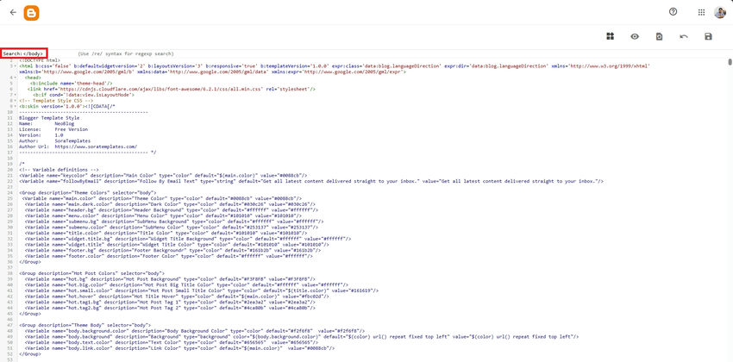Viewport: 733px width, 362px height.
Task: Click the Variable name="followByEmail" line
Action: point(311,181)
